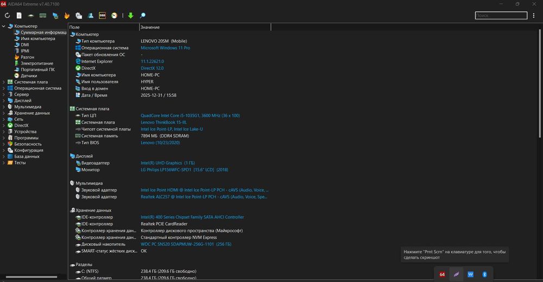Select DMI in the tree

(x=25, y=45)
